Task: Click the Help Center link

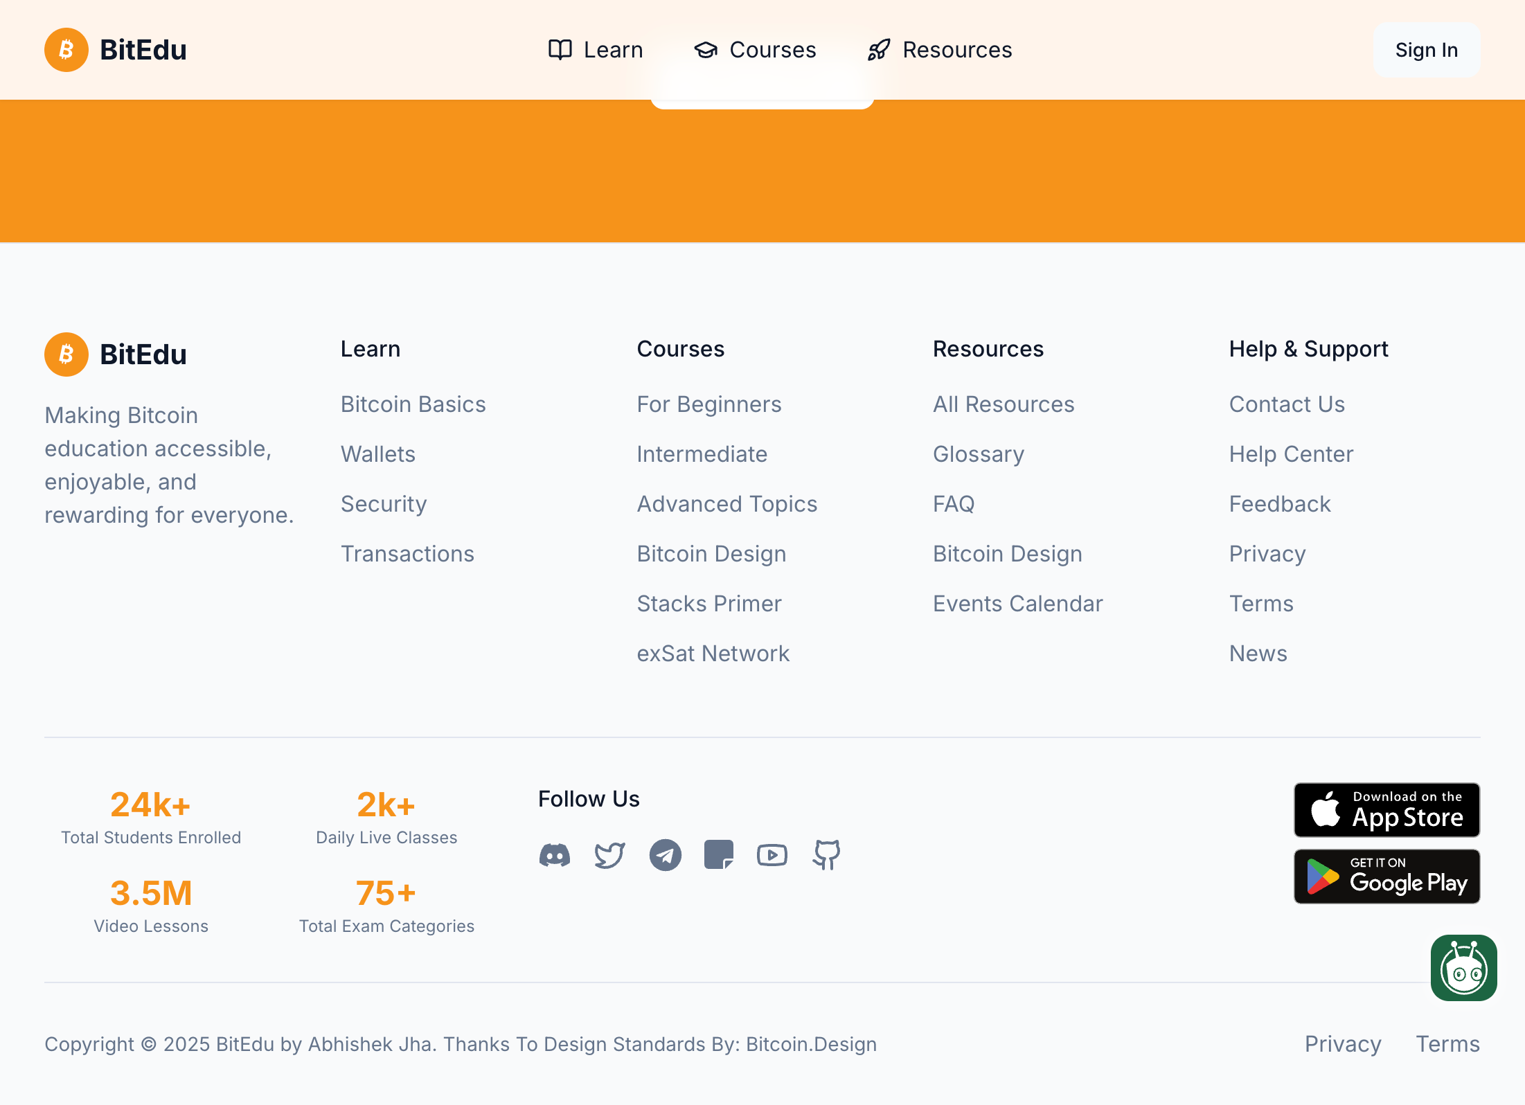Action: click(1291, 454)
